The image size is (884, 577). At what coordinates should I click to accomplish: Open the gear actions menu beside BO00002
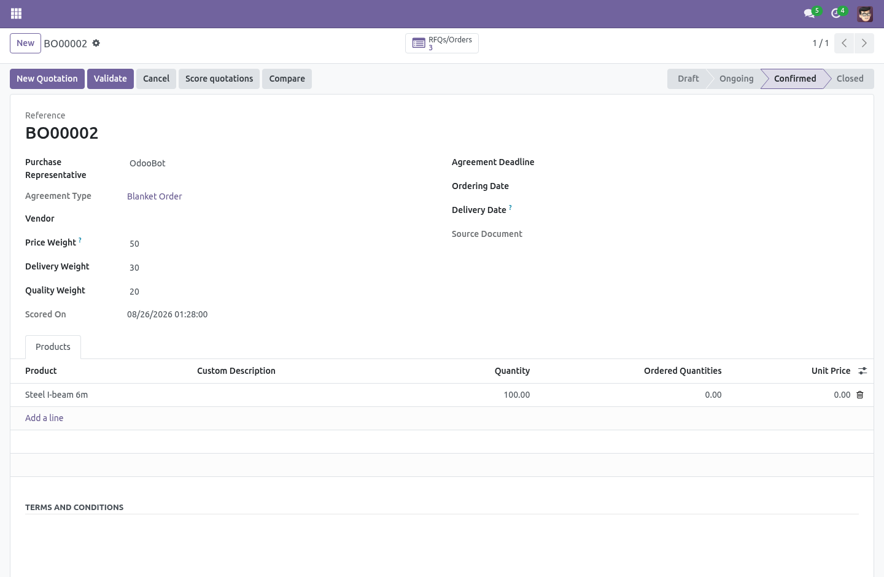tap(96, 43)
